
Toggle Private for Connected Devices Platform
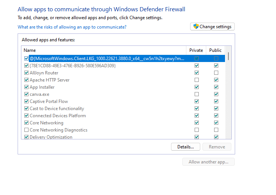196,116
